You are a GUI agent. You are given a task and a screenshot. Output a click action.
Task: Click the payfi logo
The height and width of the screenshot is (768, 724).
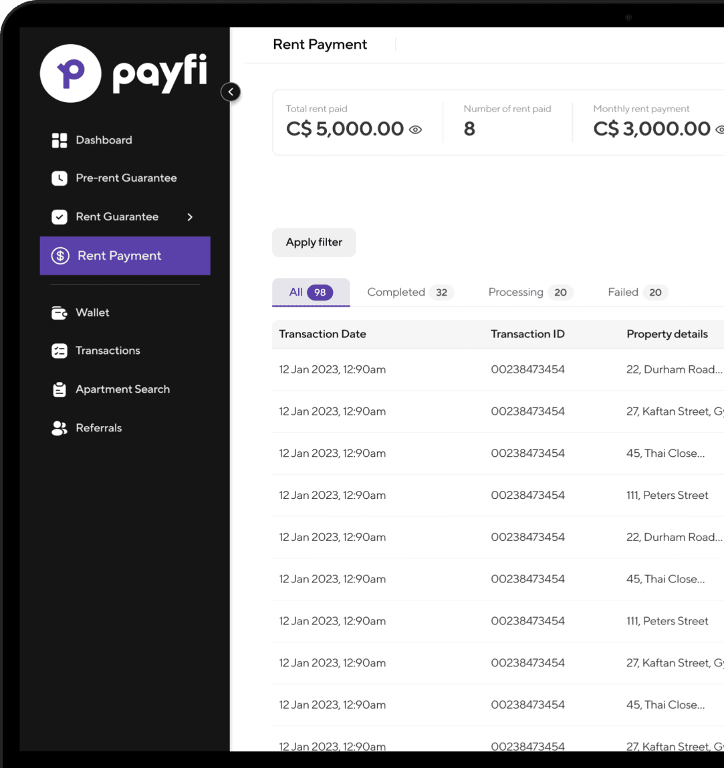coord(124,73)
